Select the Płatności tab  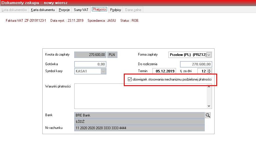pos(99,9)
